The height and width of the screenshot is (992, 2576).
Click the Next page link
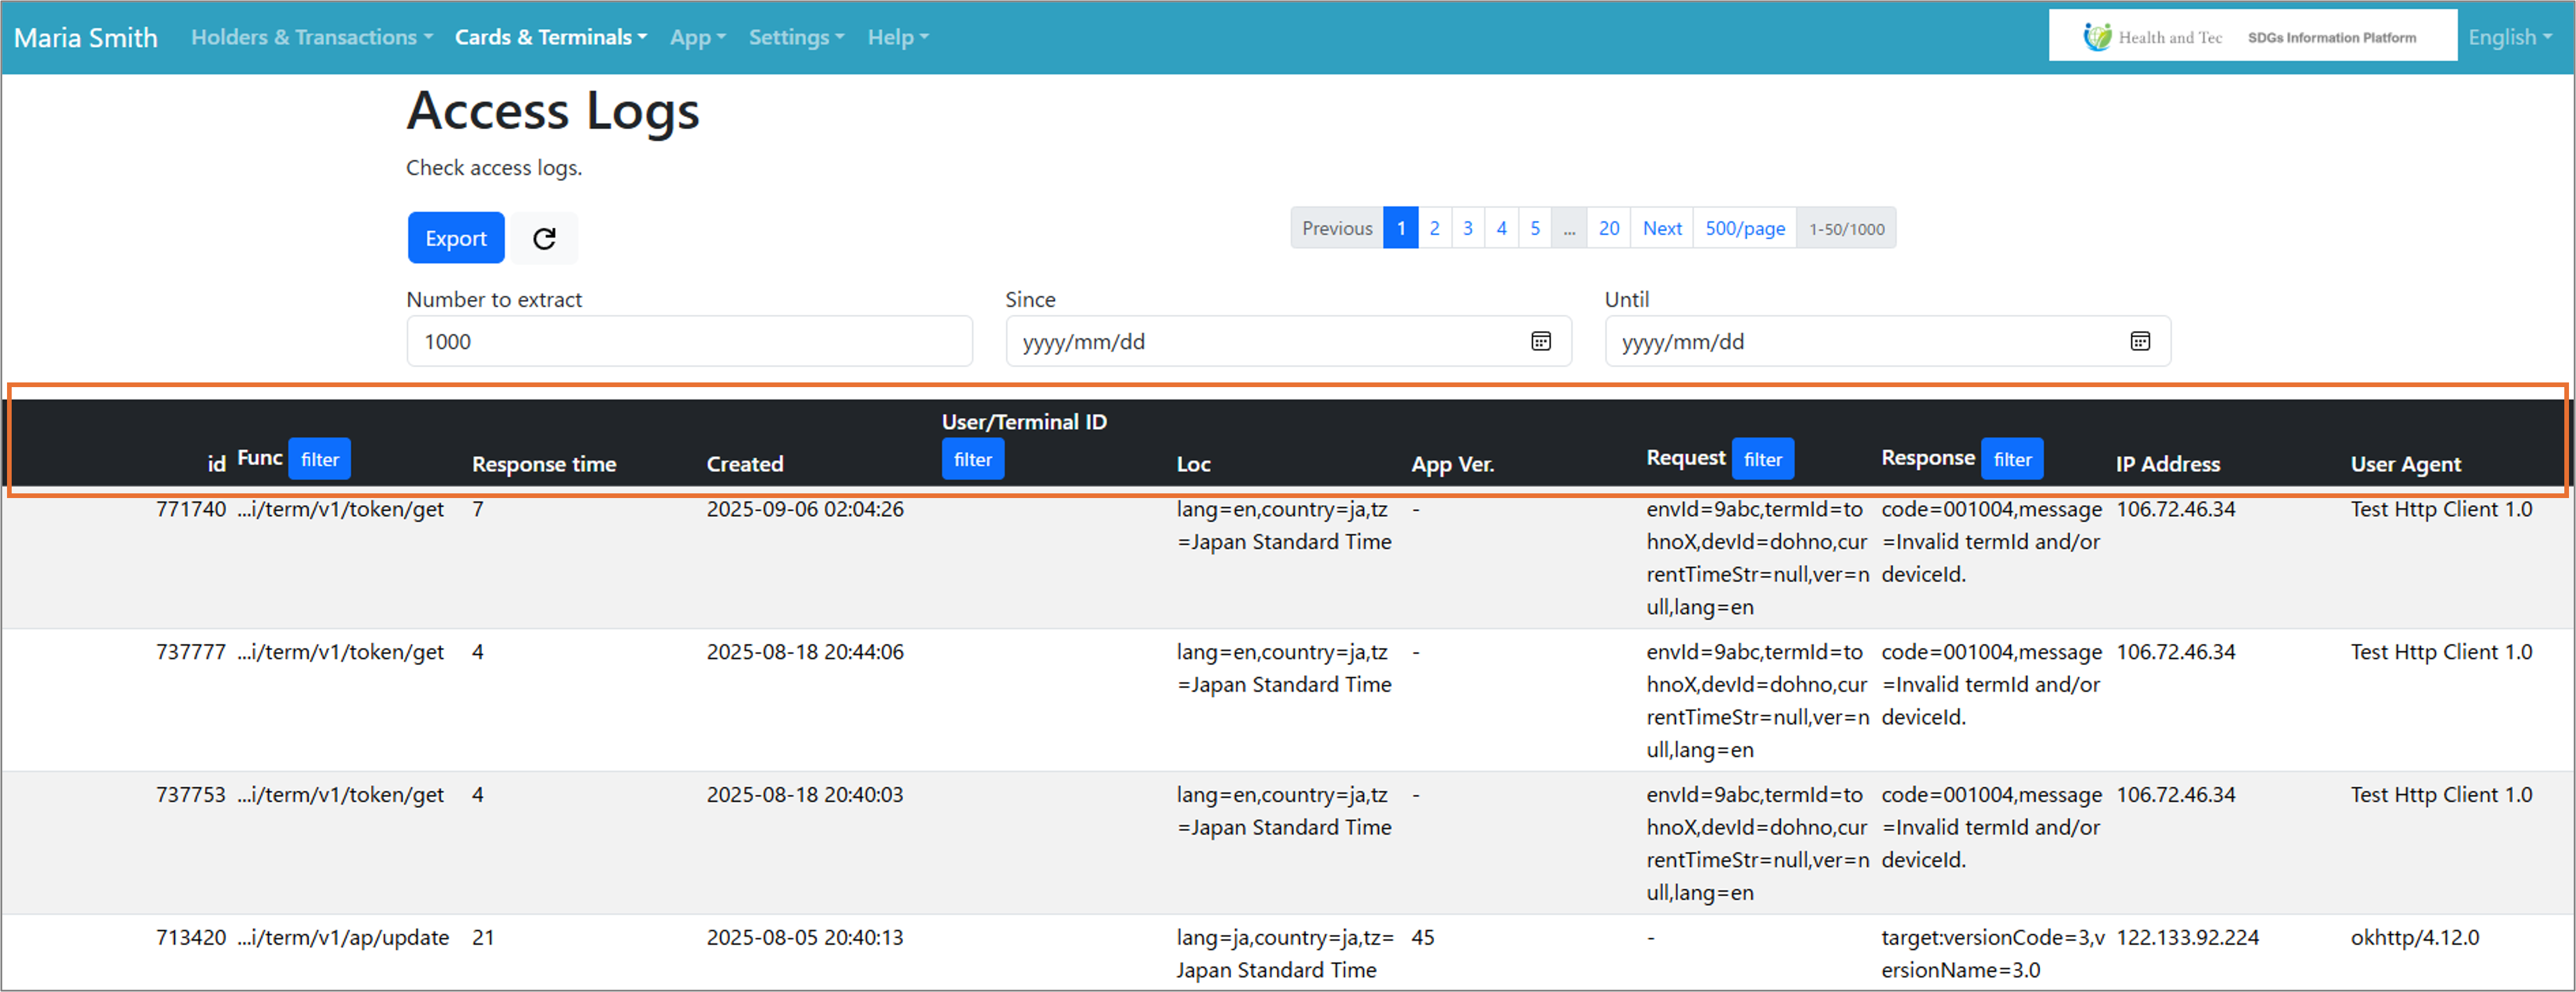(1661, 229)
